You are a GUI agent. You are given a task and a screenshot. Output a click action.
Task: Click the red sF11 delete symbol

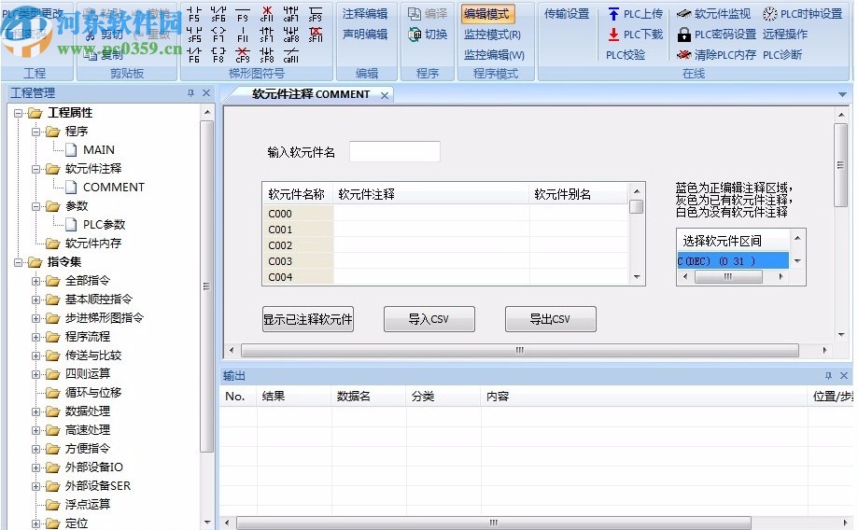coord(316,35)
